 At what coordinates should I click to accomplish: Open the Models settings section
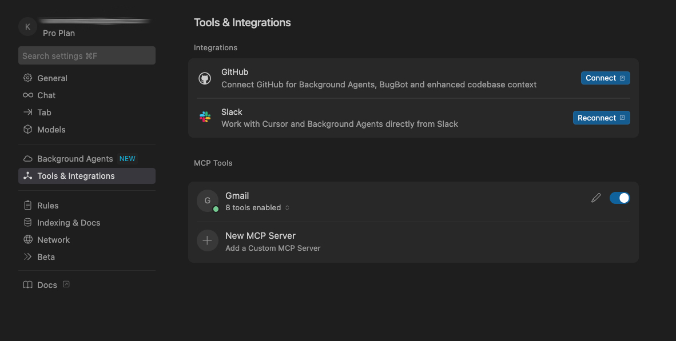click(51, 130)
